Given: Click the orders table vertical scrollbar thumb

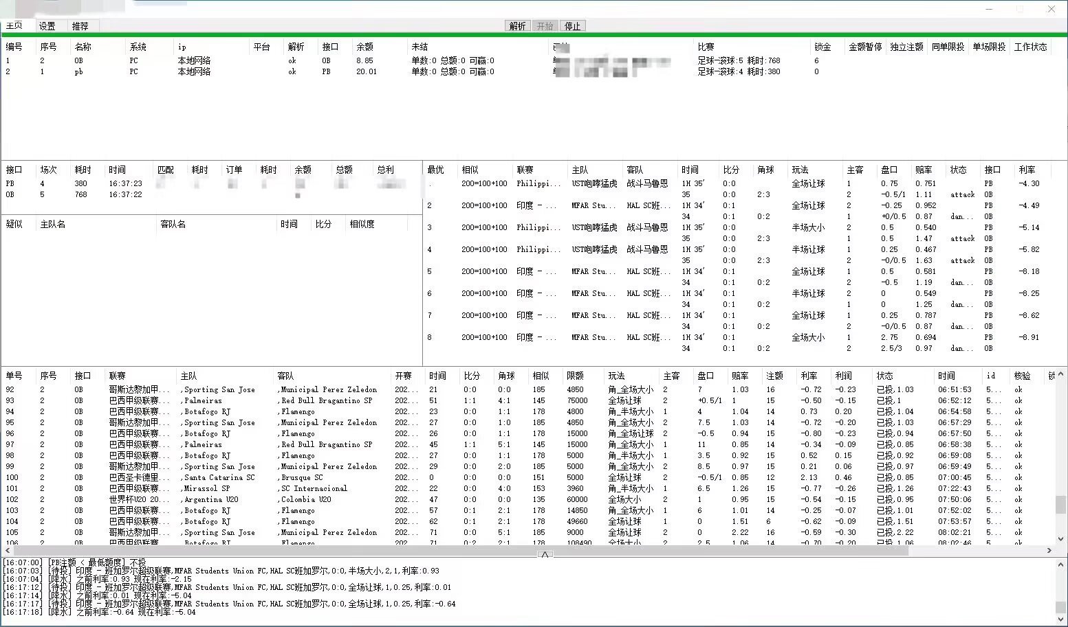Looking at the screenshot, I should point(1060,505).
